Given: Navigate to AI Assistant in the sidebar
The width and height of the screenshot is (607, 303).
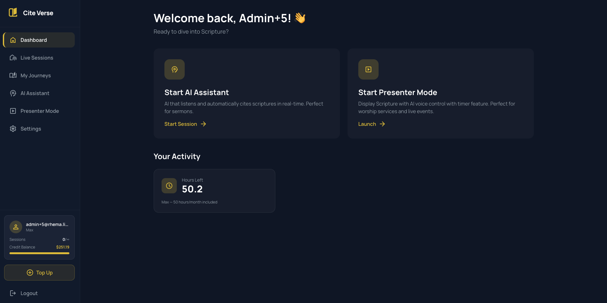Looking at the screenshot, I should 35,93.
